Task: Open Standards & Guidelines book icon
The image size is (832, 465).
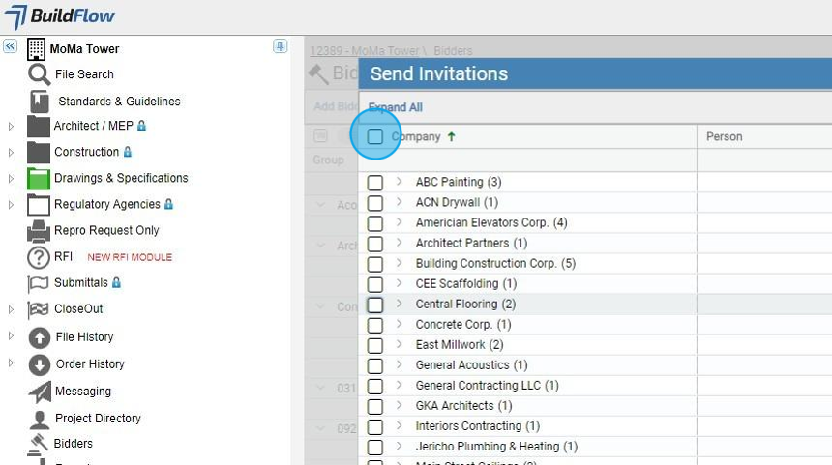Action: pyautogui.click(x=40, y=102)
